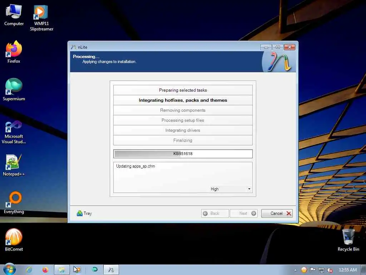Image resolution: width=366 pixels, height=275 pixels.
Task: Open Microsoft Visual Studio desktop shortcut
Action: pos(14,132)
